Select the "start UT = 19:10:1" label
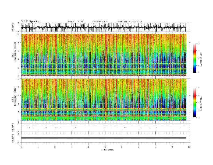Screen dimensions: 213x165 coord(130,22)
